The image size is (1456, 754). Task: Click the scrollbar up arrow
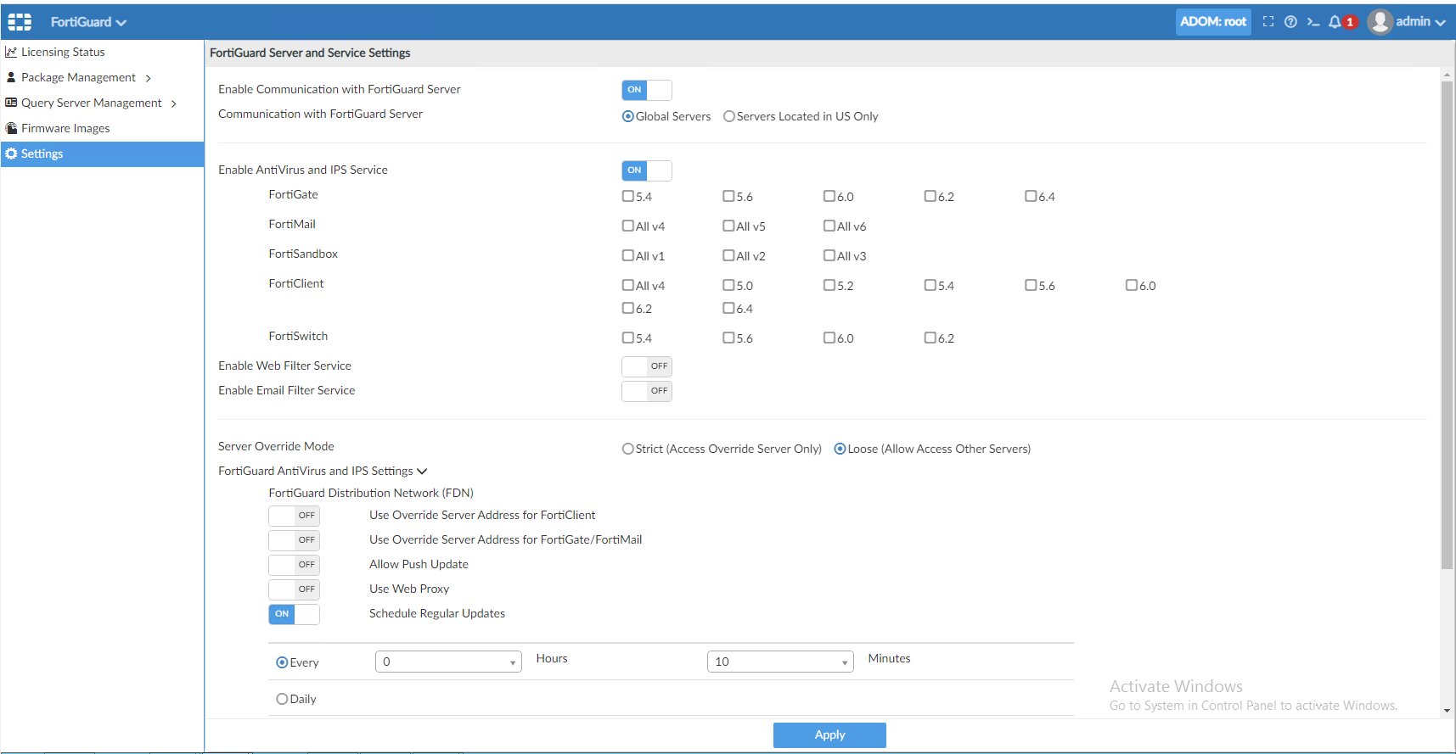[1447, 75]
